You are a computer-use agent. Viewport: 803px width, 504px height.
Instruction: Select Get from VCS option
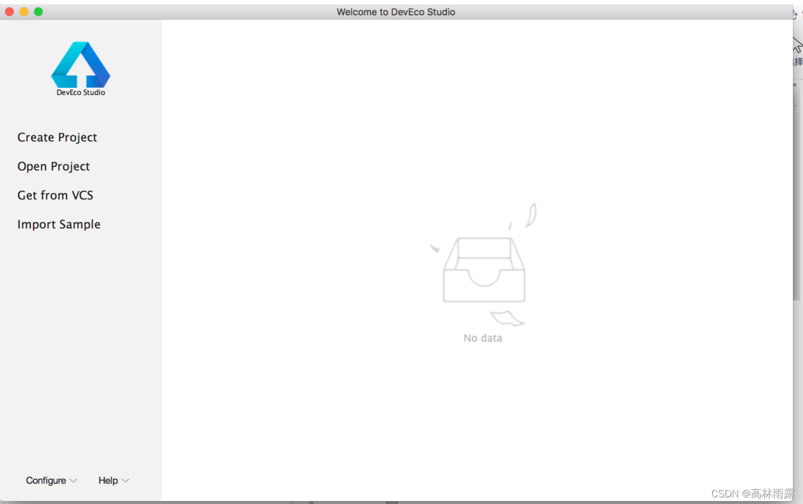click(55, 195)
